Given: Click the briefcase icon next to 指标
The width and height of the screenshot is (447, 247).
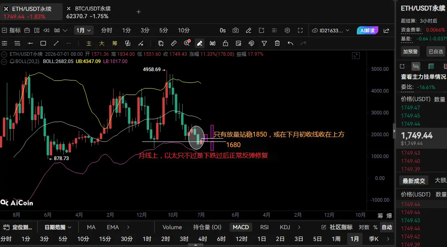Looking at the screenshot, I should [x=27, y=30].
